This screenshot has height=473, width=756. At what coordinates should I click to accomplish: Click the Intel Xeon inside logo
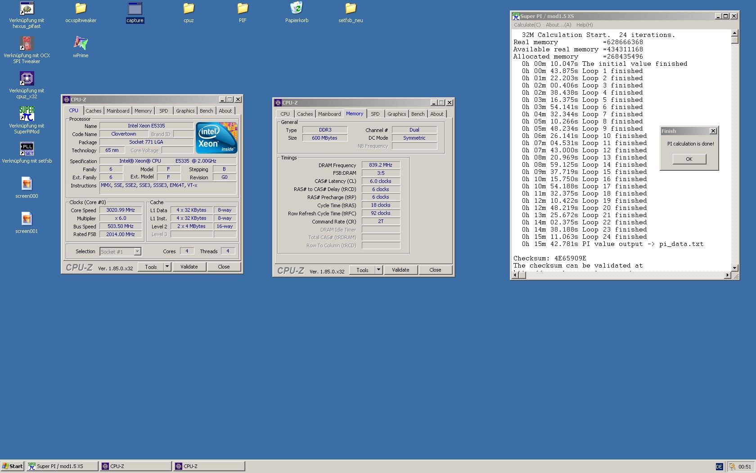click(x=217, y=138)
